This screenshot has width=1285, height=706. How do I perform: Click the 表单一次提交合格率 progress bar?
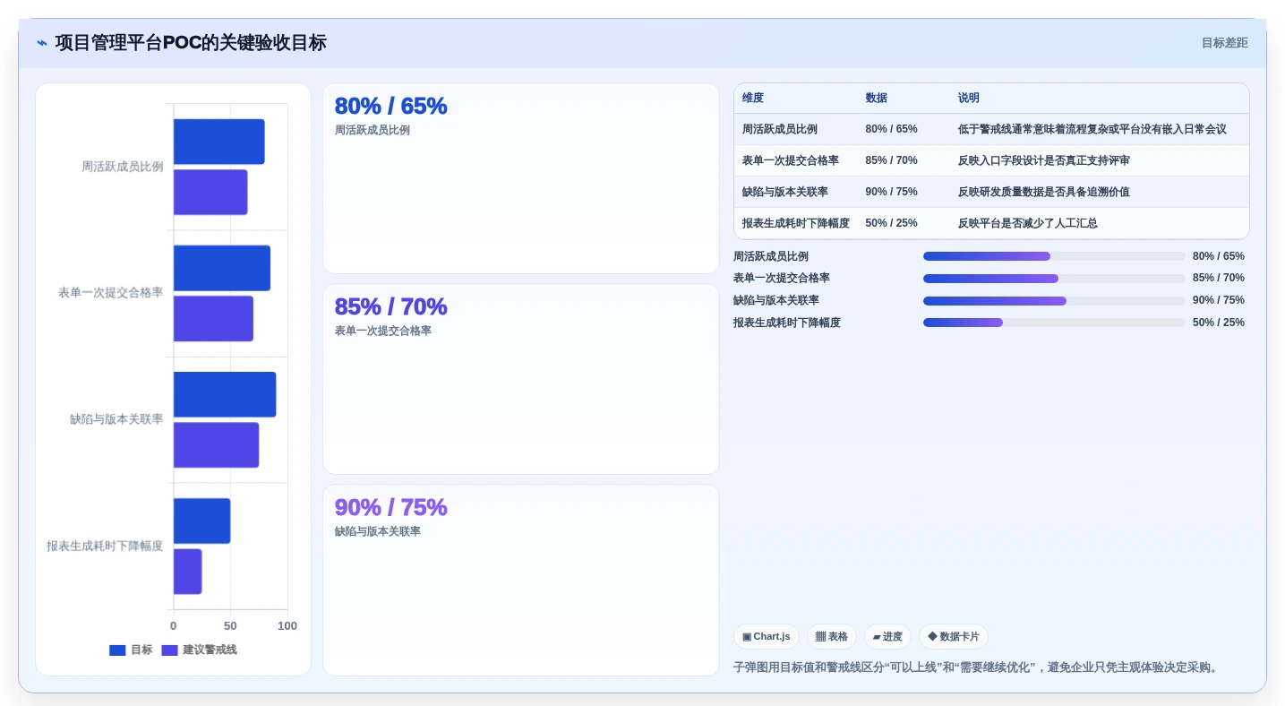(1054, 279)
